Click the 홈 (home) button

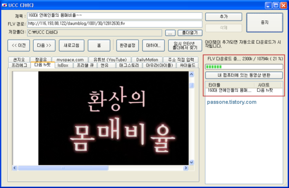coord(99,45)
